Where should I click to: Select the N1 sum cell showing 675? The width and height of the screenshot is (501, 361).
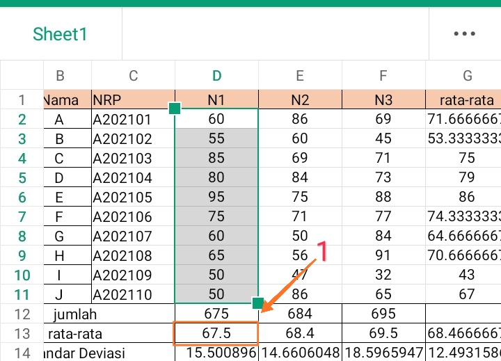pos(216,314)
